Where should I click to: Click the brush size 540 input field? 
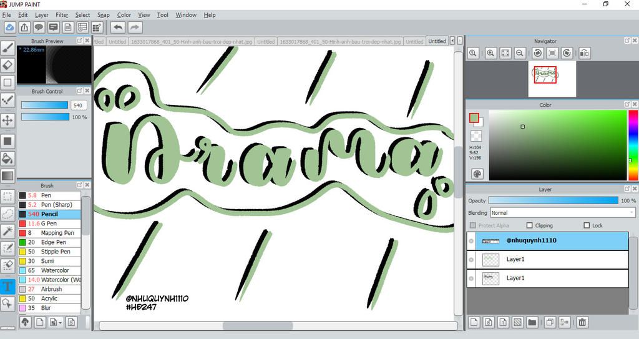(78, 106)
